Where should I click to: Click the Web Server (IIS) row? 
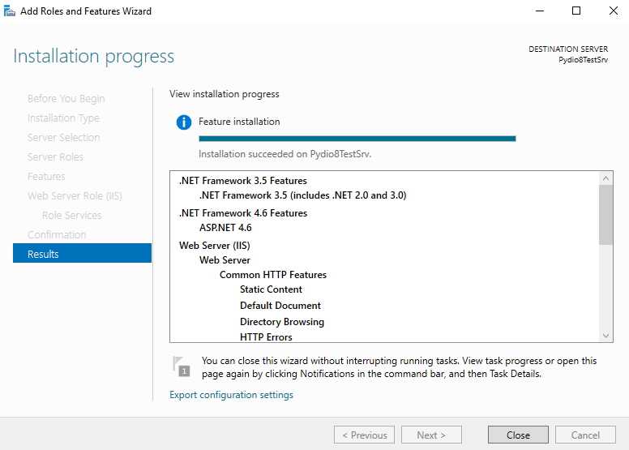pos(215,246)
